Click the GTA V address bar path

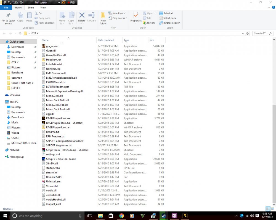(35, 33)
